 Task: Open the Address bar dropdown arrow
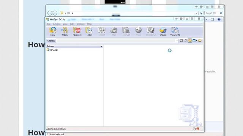pyautogui.click(x=177, y=41)
